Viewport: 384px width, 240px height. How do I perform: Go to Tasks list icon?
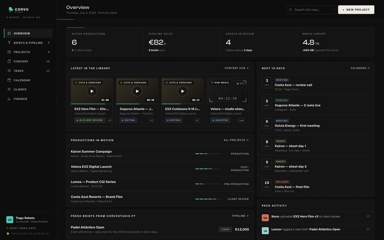point(9,71)
